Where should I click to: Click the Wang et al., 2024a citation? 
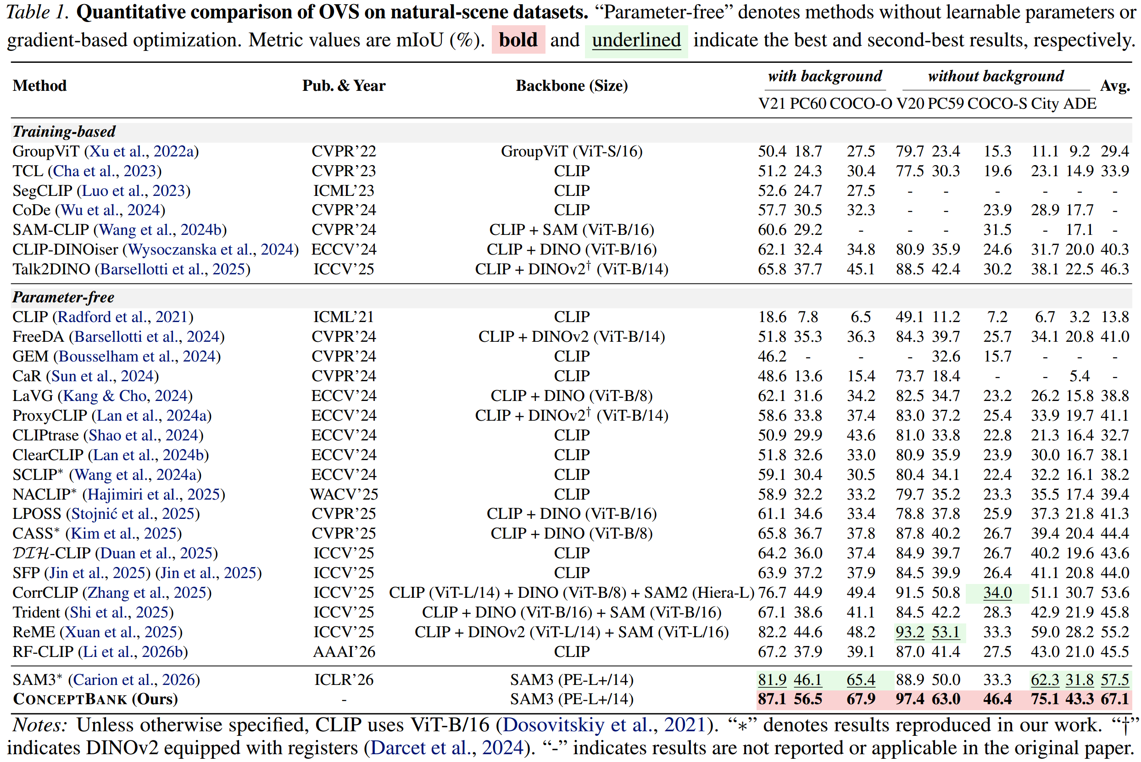136,475
